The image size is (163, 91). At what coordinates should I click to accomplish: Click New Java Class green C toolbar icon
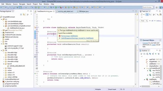pyautogui.click(x=69, y=7)
